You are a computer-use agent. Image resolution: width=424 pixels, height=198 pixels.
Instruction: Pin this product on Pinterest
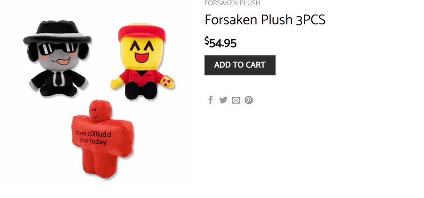(249, 100)
